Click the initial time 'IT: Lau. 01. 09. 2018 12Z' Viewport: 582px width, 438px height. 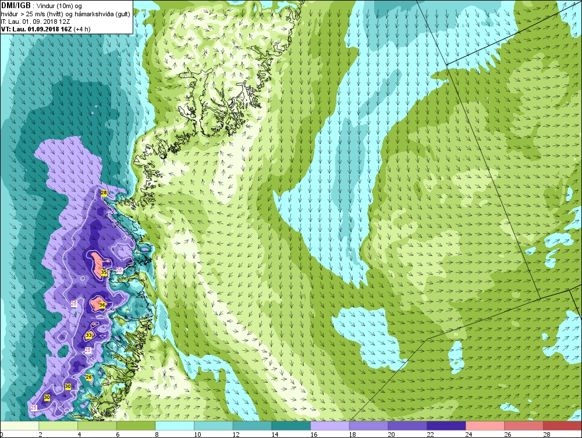pyautogui.click(x=36, y=22)
